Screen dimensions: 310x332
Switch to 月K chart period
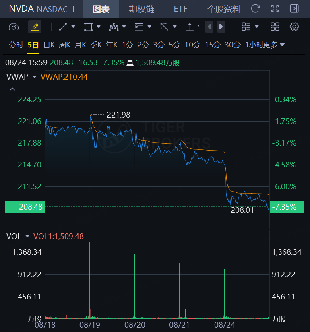(80, 45)
